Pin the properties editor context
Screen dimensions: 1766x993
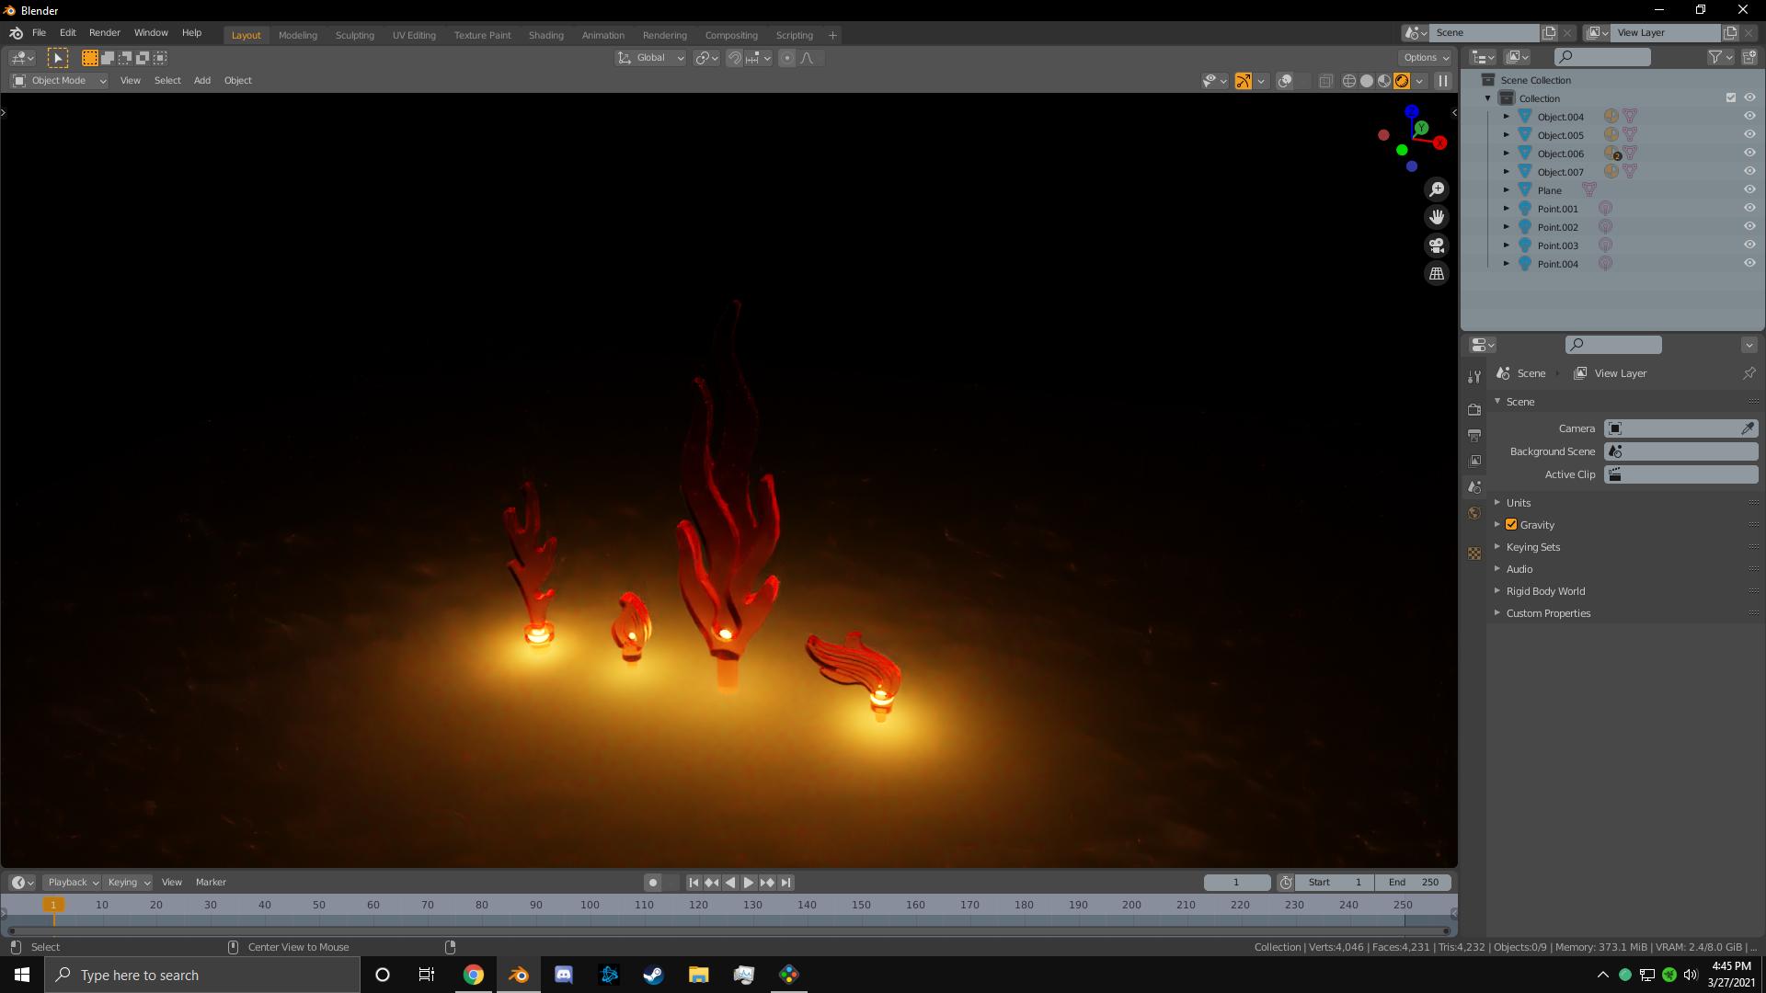tap(1749, 373)
